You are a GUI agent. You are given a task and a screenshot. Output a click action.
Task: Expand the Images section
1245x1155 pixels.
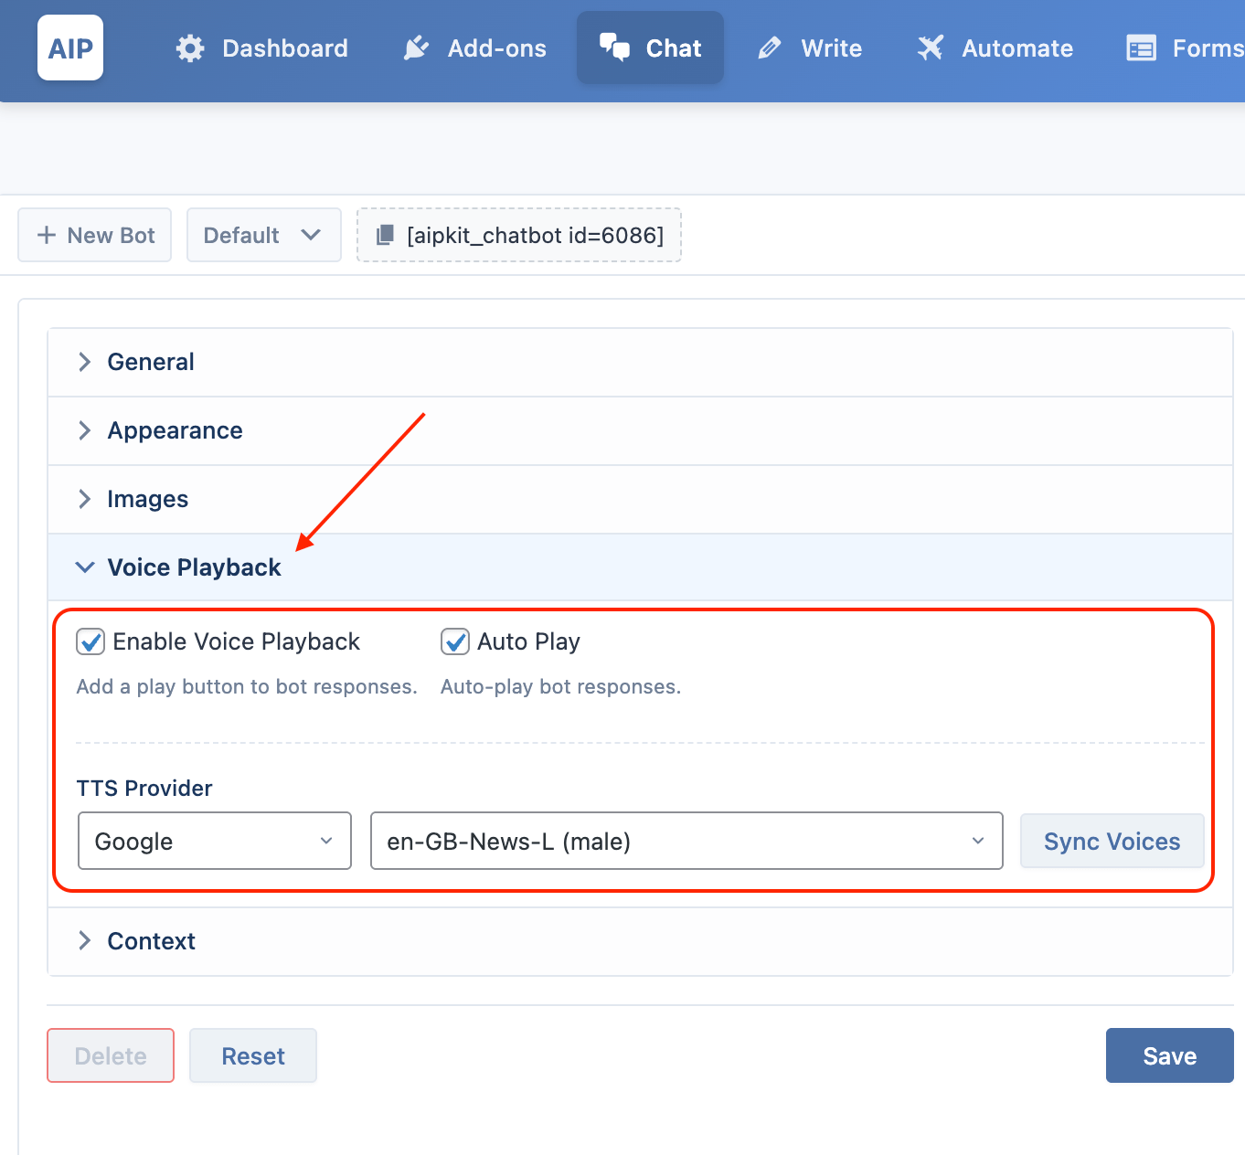pyautogui.click(x=640, y=499)
